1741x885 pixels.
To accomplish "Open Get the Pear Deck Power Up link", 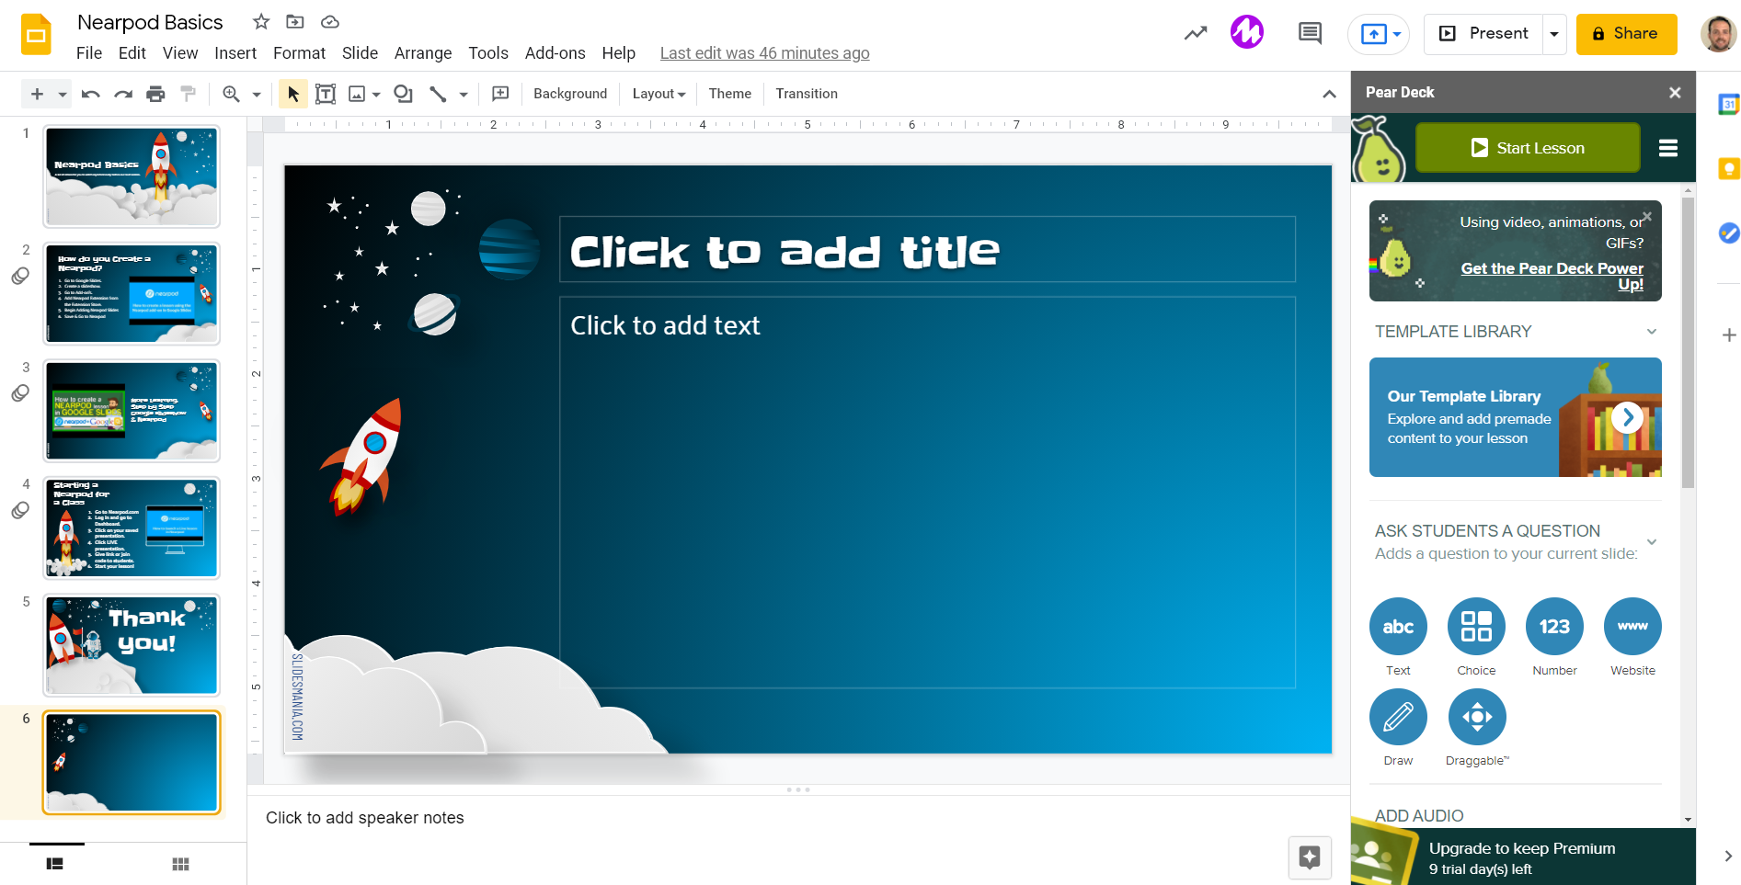I will click(1552, 276).
